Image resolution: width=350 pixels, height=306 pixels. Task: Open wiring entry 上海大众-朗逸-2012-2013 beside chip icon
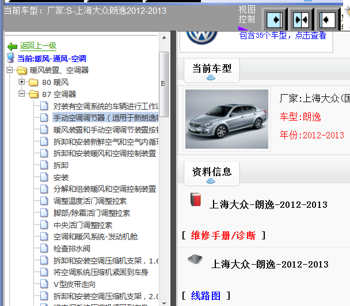(269, 265)
